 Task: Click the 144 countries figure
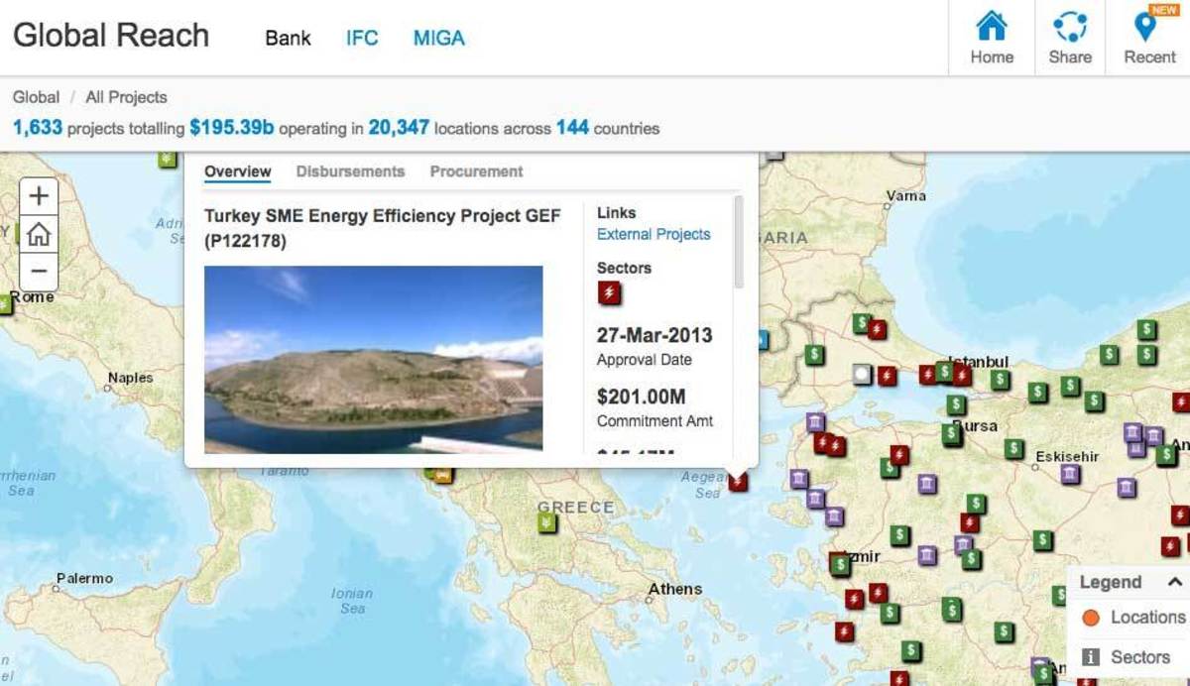[x=572, y=128]
